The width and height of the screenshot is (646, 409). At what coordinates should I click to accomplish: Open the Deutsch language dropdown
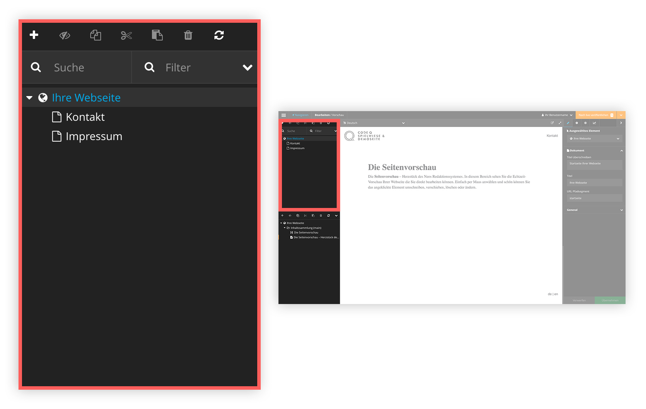374,123
